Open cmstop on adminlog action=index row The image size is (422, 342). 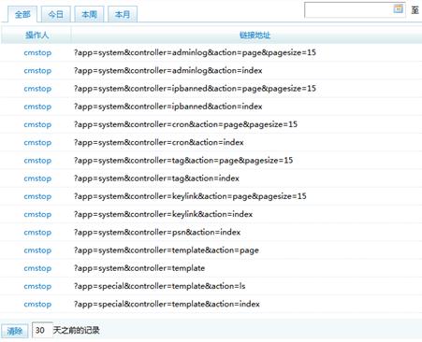point(37,71)
